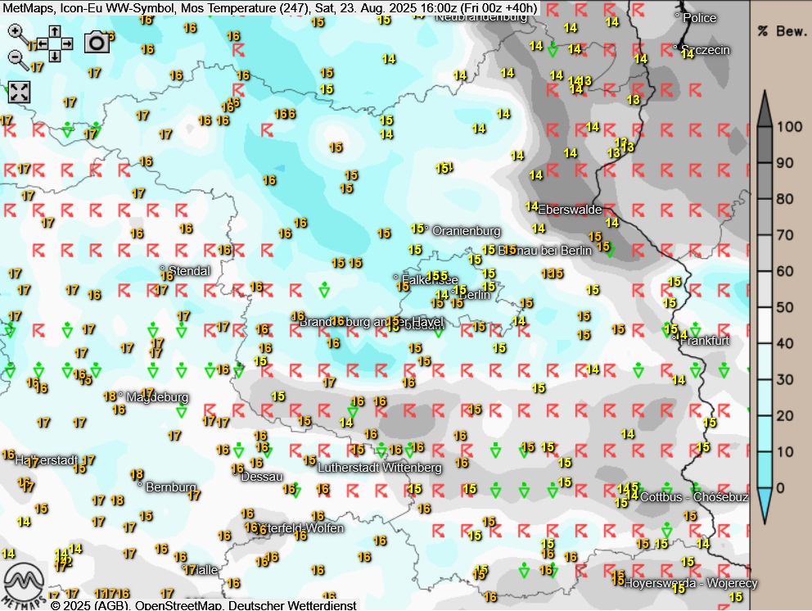Take a map snapshot with the camera icon

[x=97, y=42]
